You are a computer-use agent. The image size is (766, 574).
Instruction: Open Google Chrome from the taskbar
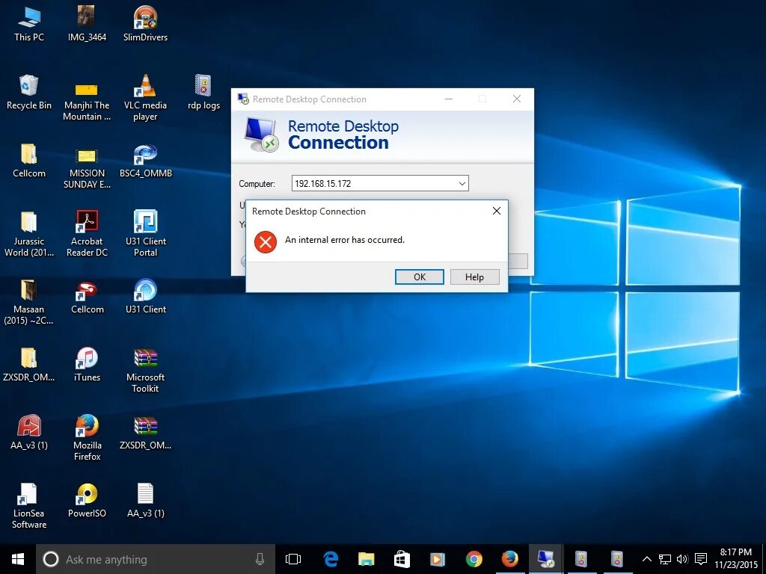coord(474,558)
